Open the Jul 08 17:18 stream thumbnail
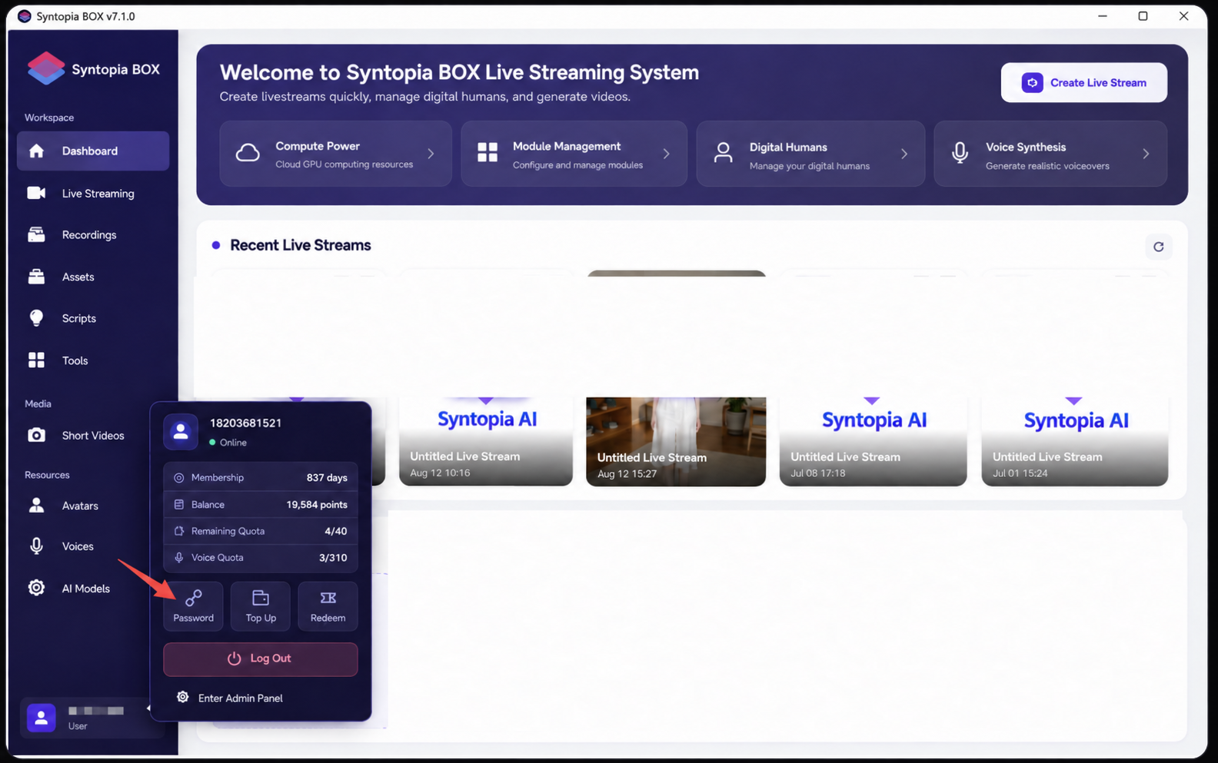The image size is (1218, 763). (x=873, y=441)
